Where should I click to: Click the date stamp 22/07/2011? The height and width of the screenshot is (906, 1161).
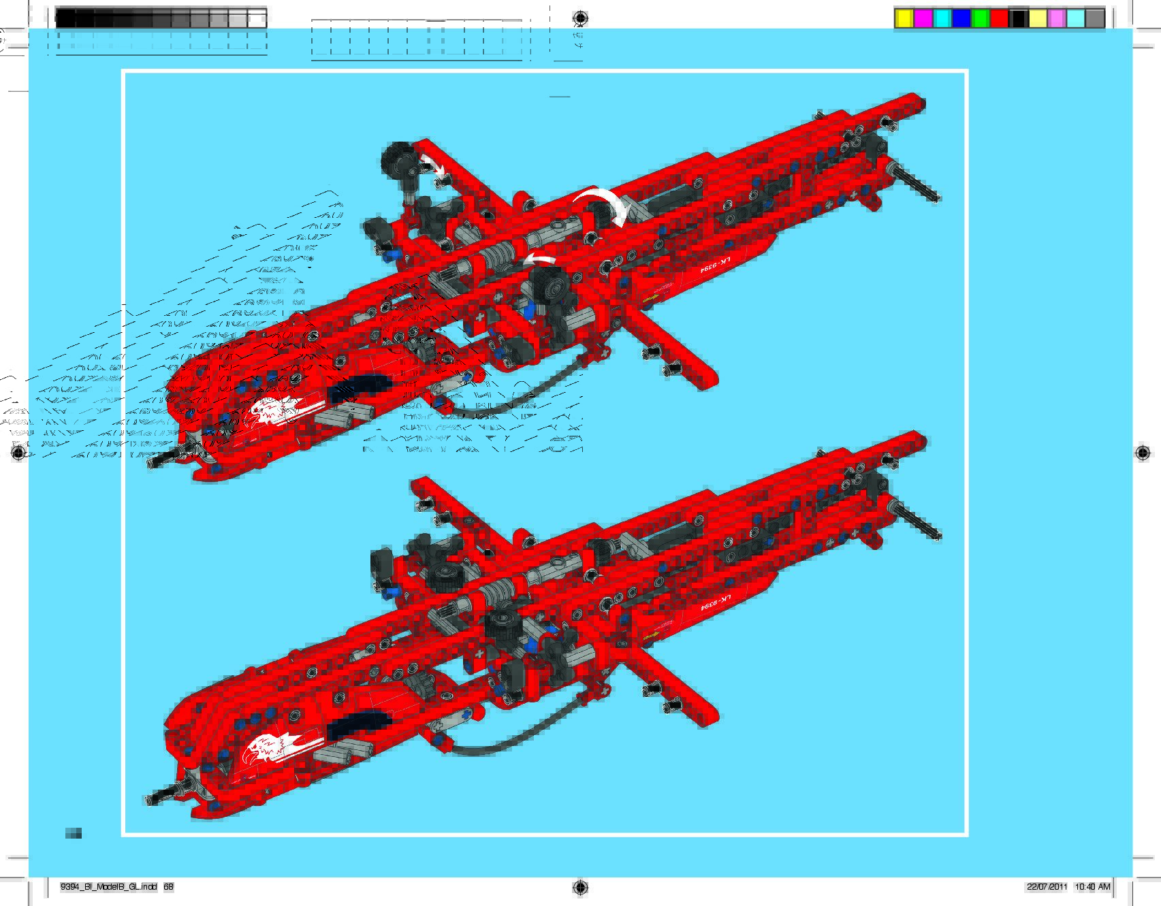(1047, 887)
